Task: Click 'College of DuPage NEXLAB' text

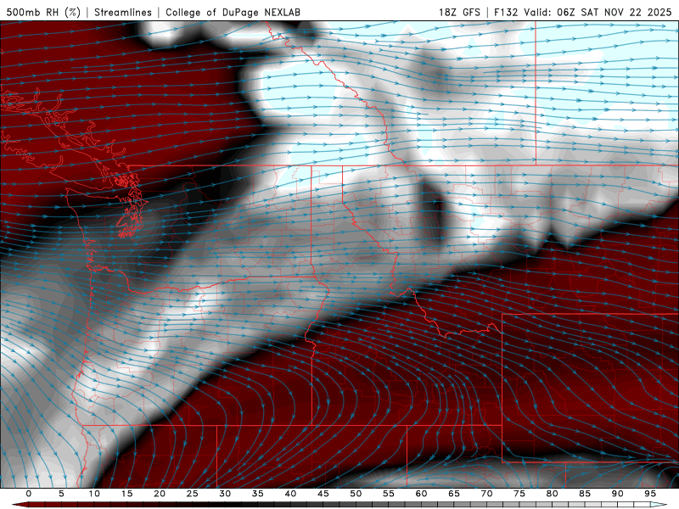Action: coord(233,12)
